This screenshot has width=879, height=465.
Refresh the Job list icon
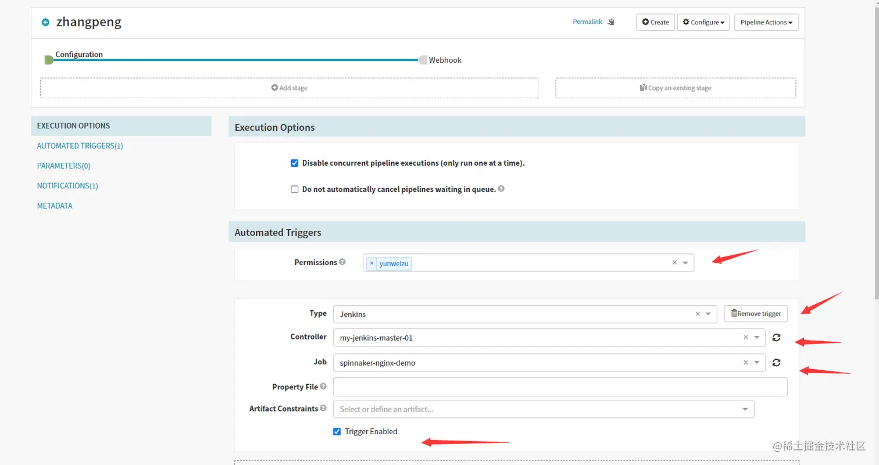pyautogui.click(x=776, y=363)
